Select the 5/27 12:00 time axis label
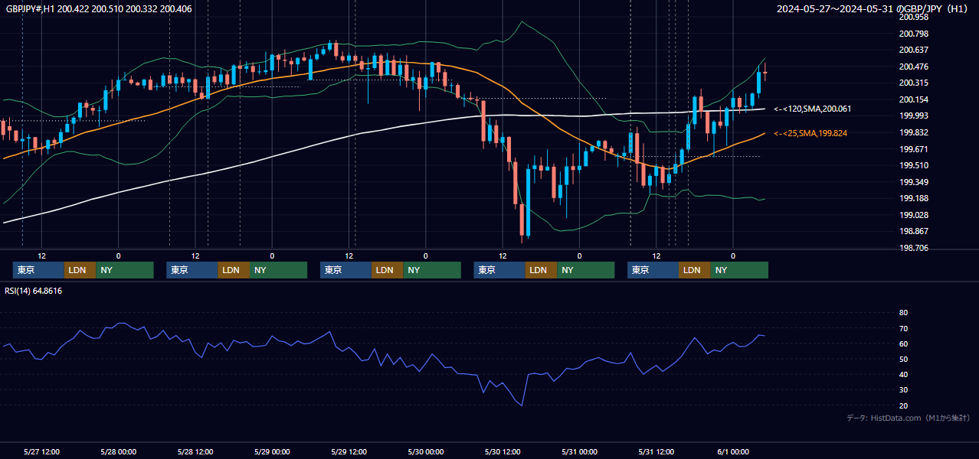 click(42, 451)
